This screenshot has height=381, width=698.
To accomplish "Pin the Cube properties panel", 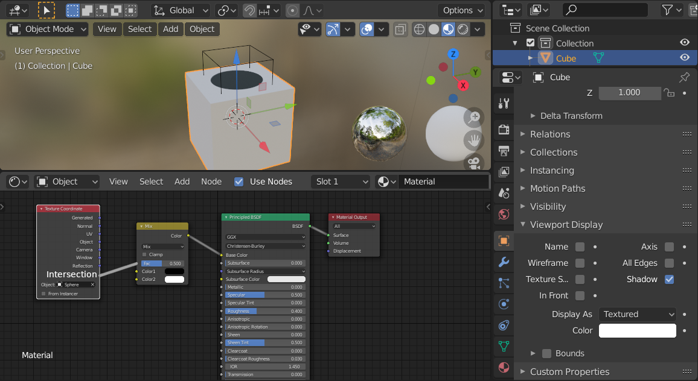I will pyautogui.click(x=684, y=77).
